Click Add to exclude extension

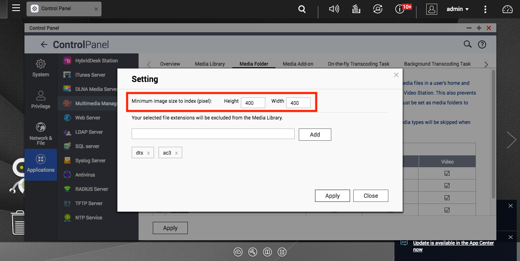[x=315, y=135]
